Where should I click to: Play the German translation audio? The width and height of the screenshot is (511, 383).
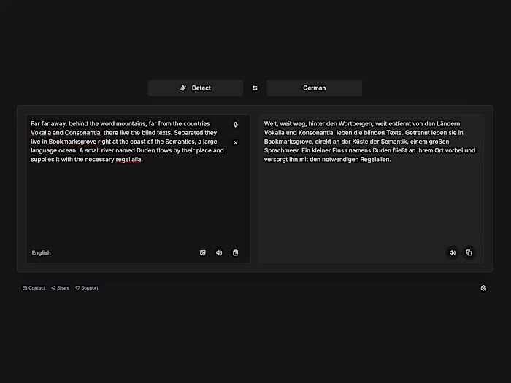pyautogui.click(x=453, y=252)
